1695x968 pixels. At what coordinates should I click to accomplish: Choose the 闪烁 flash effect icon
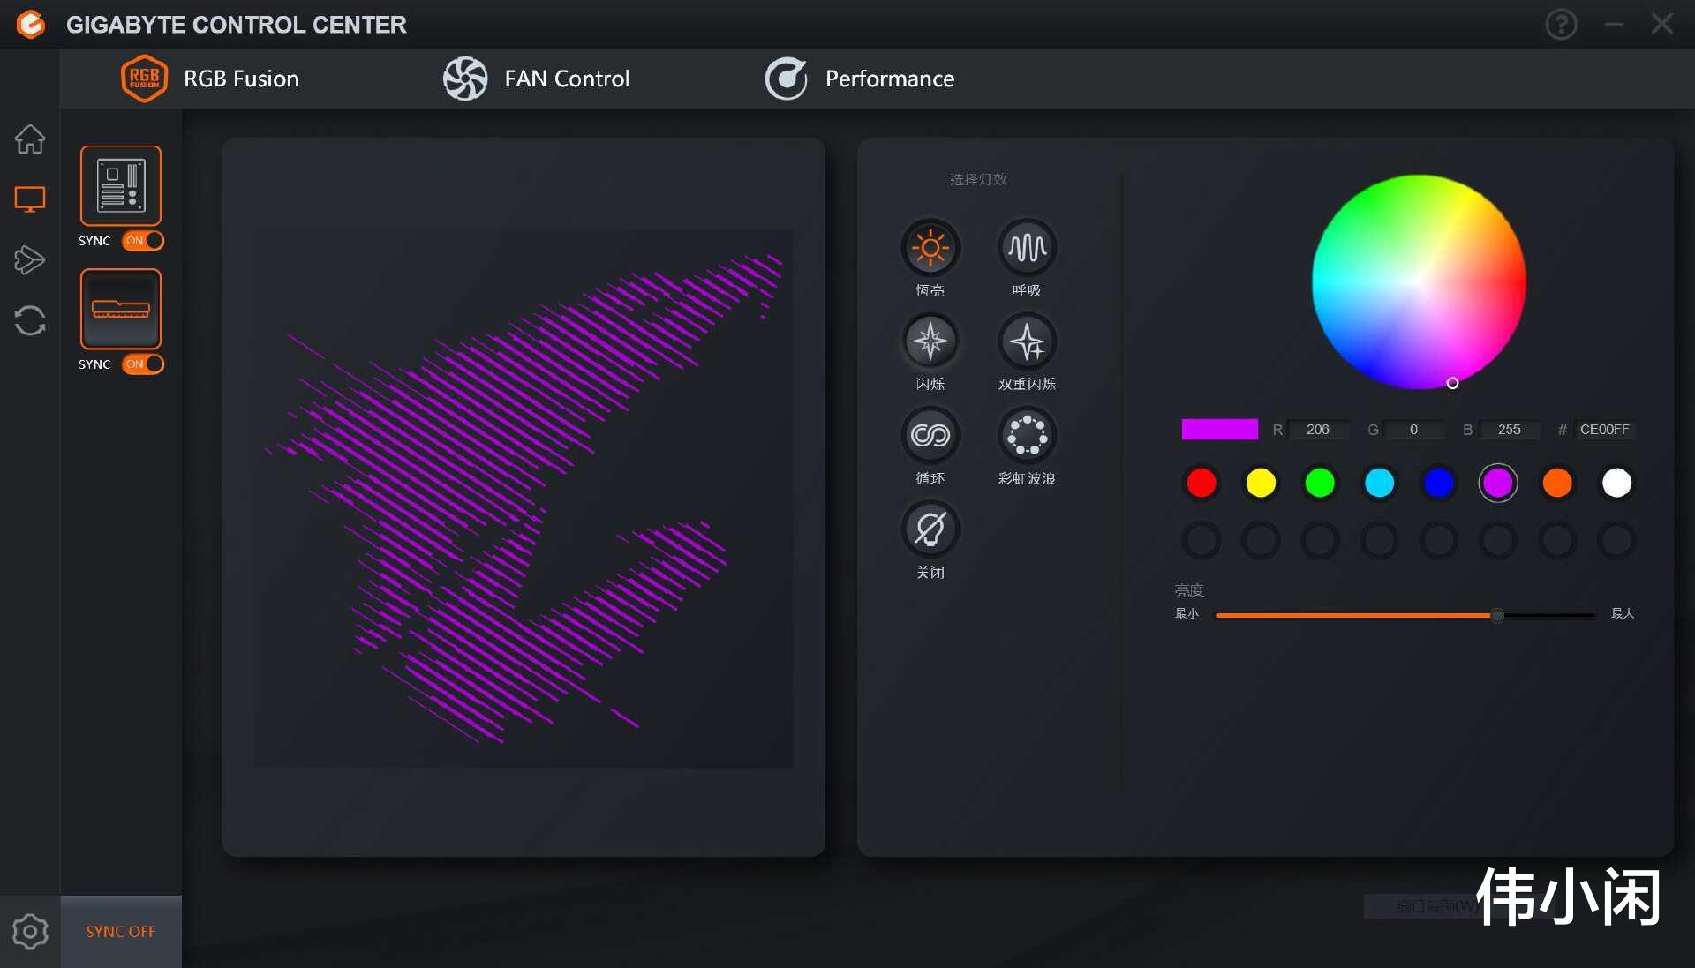(x=930, y=341)
